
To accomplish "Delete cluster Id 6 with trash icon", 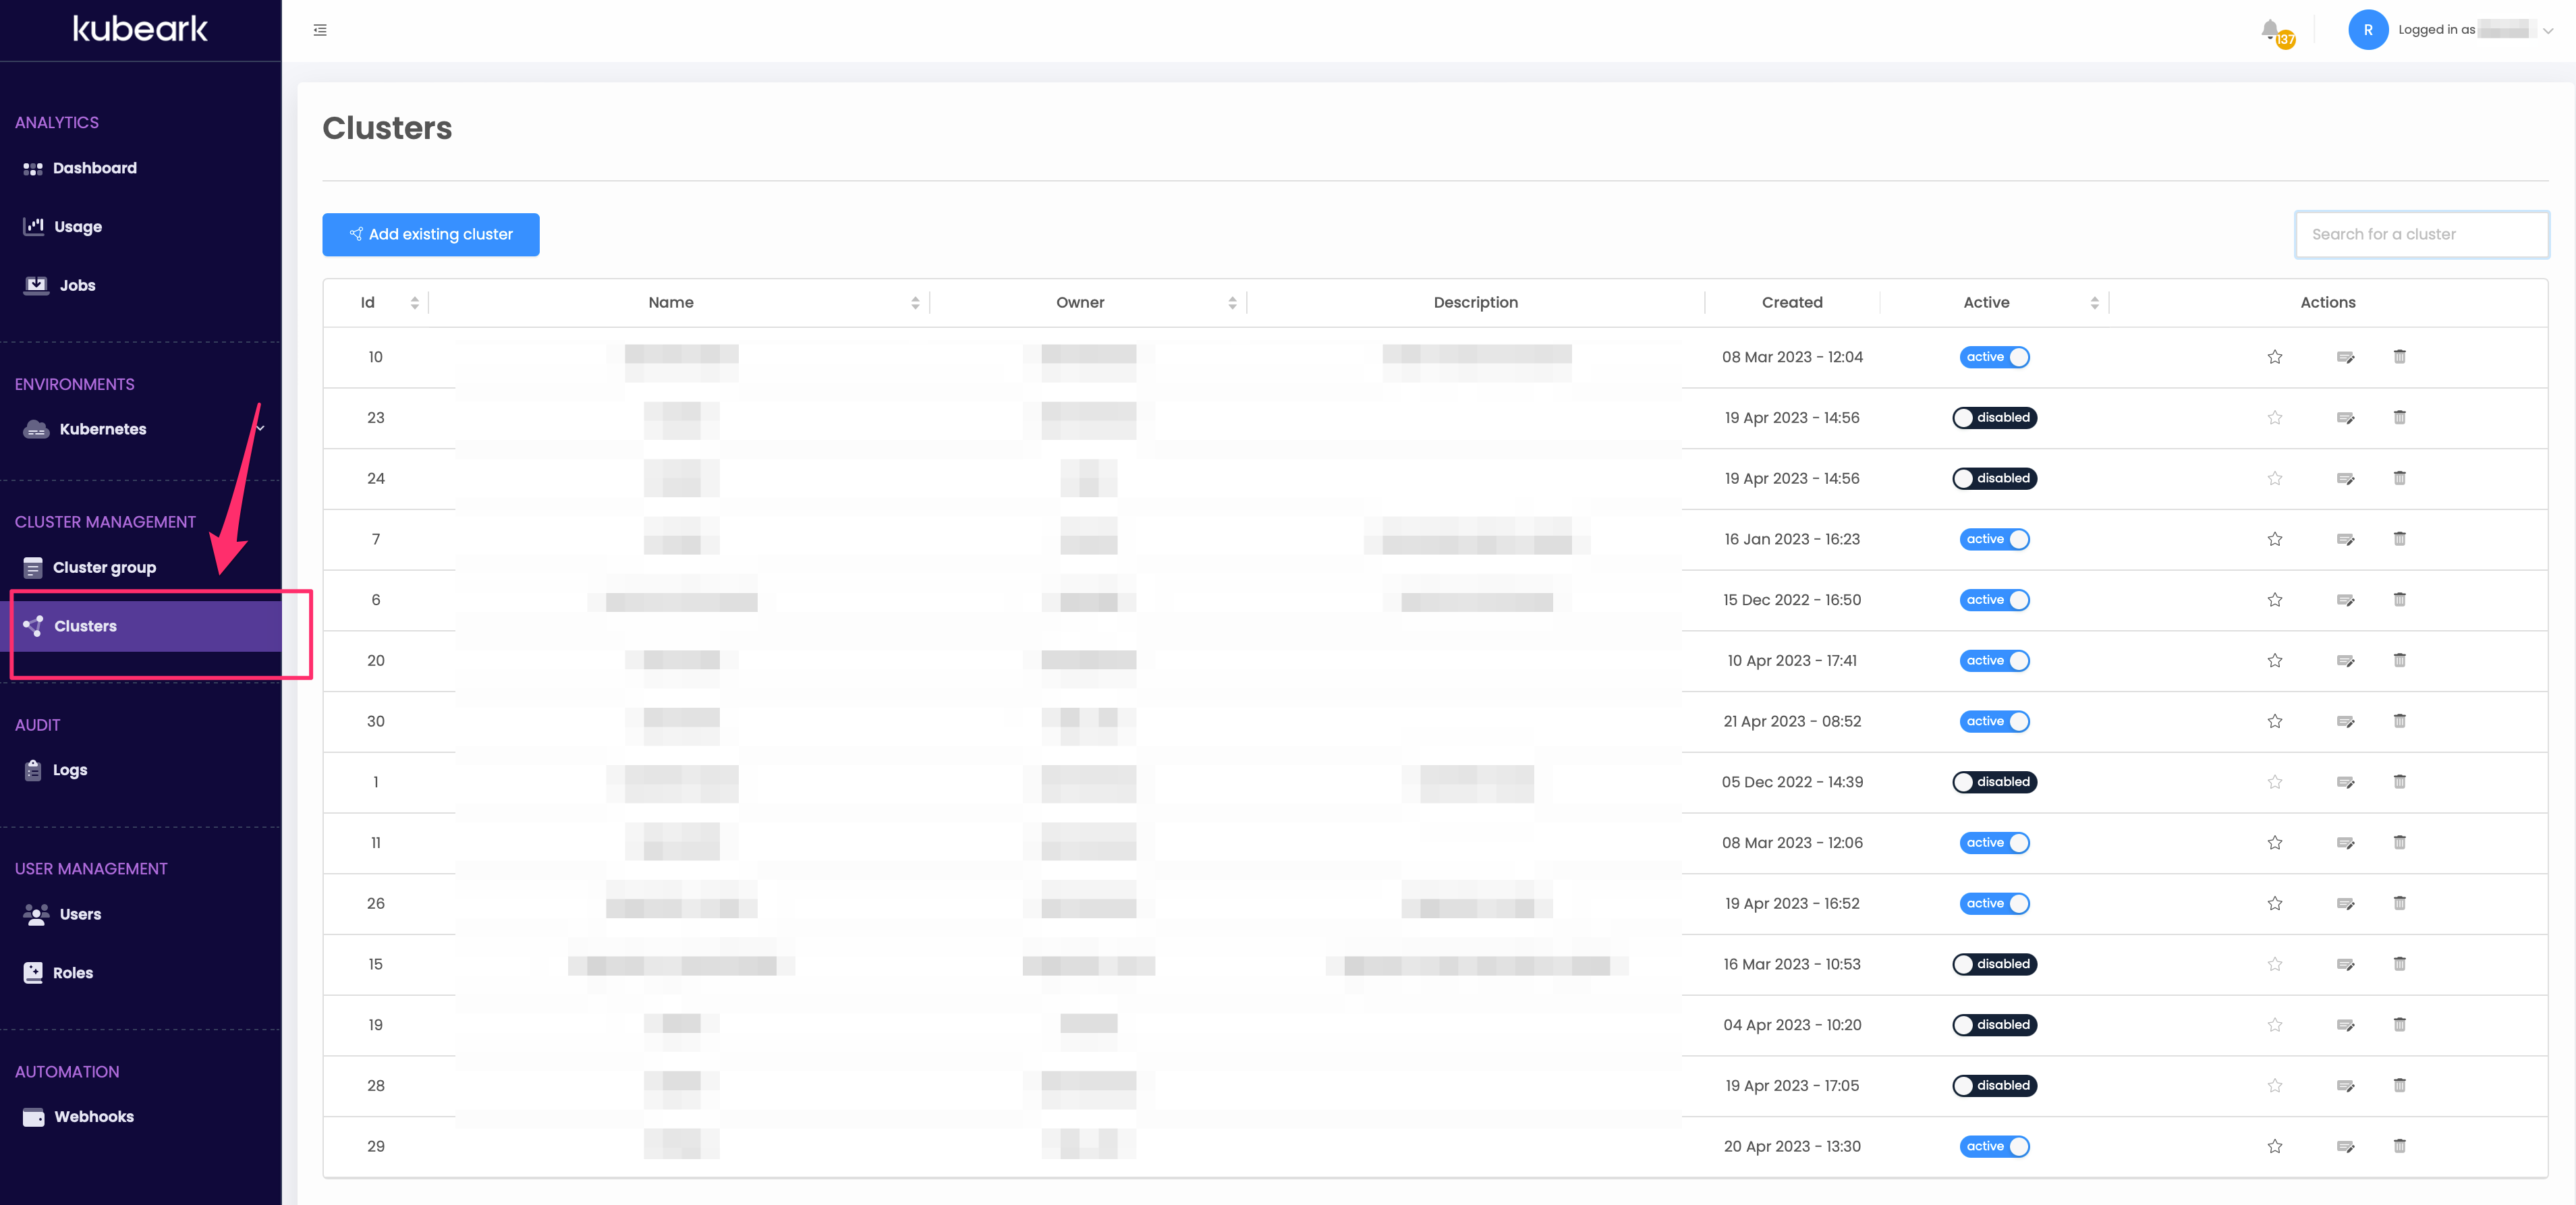I will click(2399, 599).
